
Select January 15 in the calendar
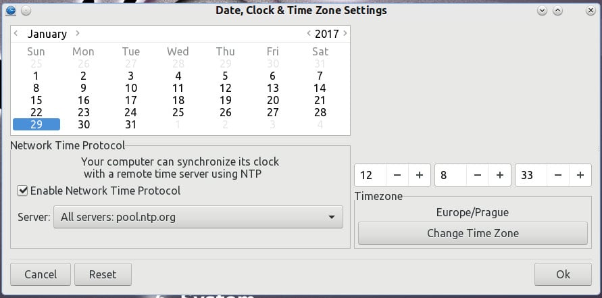(x=36, y=100)
